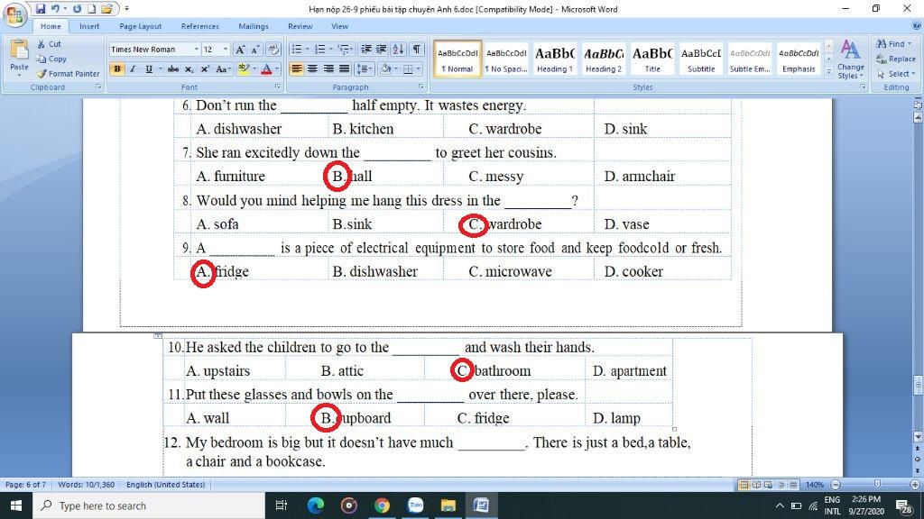Click the zoom level 140% indicator

pyautogui.click(x=815, y=485)
